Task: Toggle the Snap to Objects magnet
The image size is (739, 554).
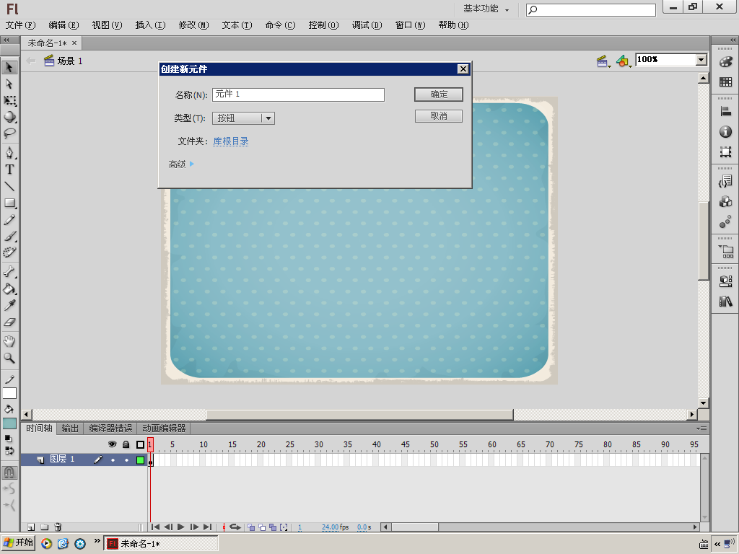Action: point(9,472)
